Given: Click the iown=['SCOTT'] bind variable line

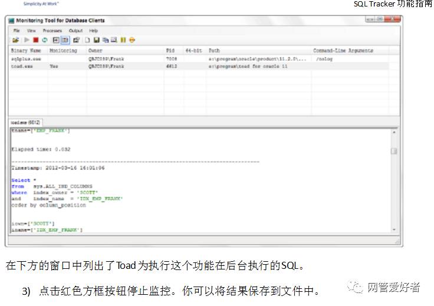Looking at the screenshot, I should (32, 223).
